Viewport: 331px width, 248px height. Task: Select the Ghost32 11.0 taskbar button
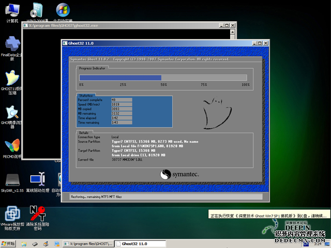point(140,244)
